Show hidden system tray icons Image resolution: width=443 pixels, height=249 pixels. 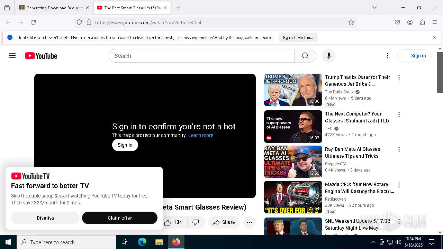pyautogui.click(x=373, y=242)
